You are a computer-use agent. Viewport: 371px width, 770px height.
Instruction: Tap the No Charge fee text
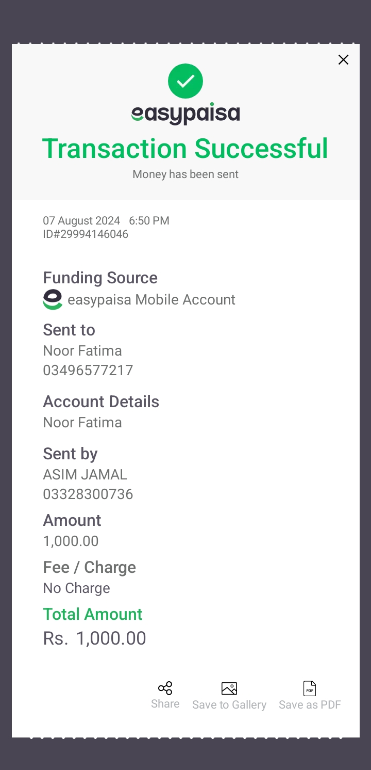pos(76,588)
